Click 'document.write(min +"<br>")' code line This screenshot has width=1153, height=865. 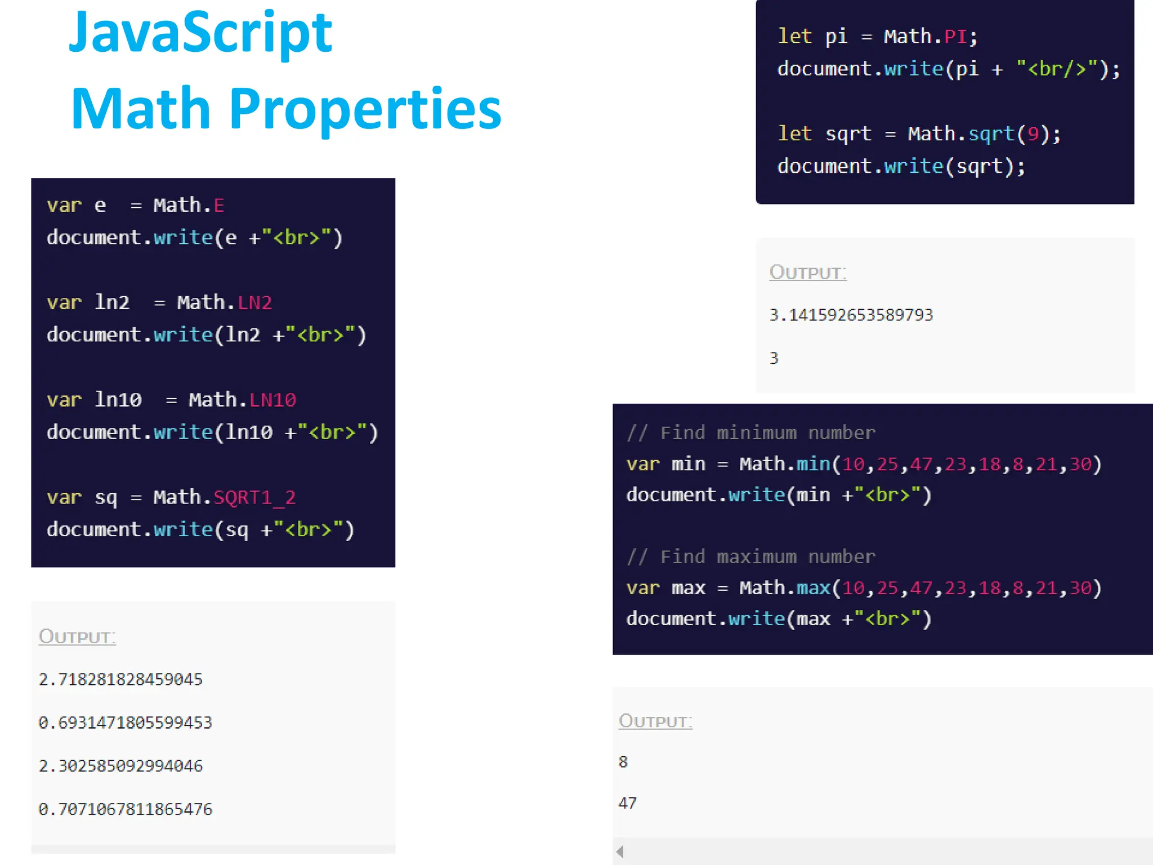click(779, 495)
